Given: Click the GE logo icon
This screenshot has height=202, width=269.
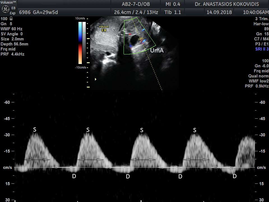Looking at the screenshot, I should click(5, 9).
